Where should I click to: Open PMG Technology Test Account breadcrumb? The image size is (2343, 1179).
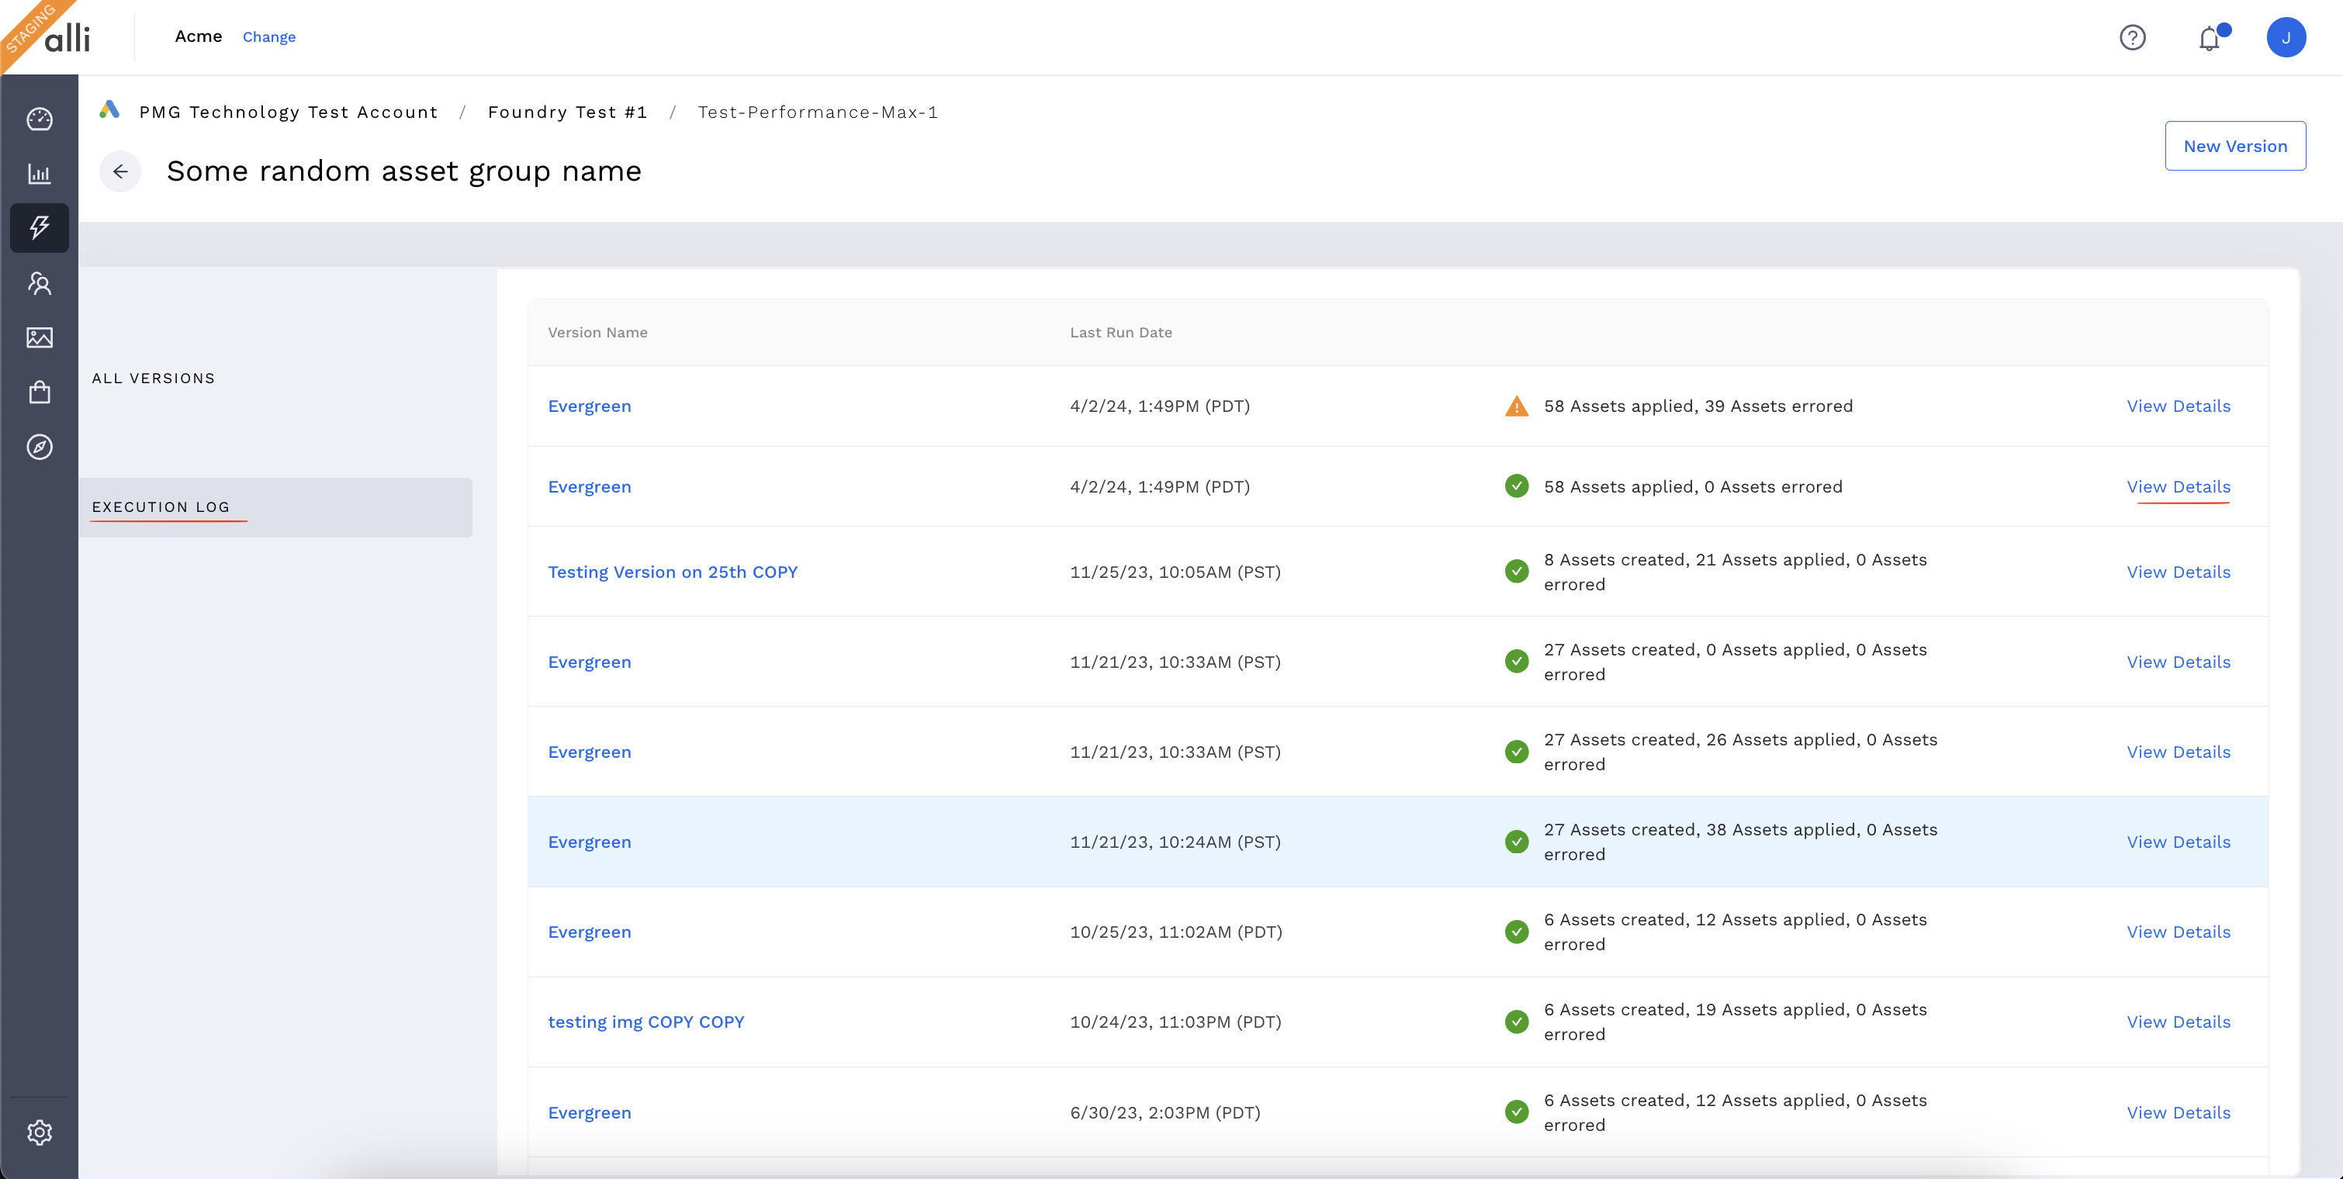(x=289, y=112)
